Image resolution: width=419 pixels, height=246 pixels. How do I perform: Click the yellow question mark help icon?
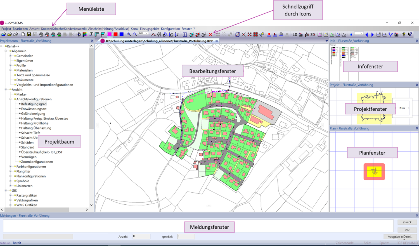404,35
